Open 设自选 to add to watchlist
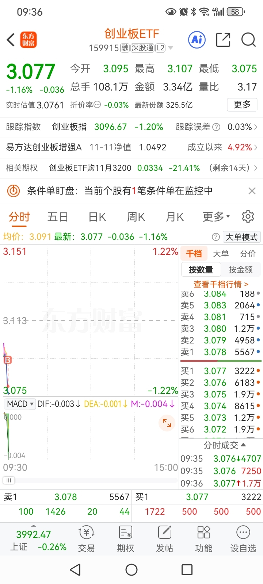 coord(243,539)
